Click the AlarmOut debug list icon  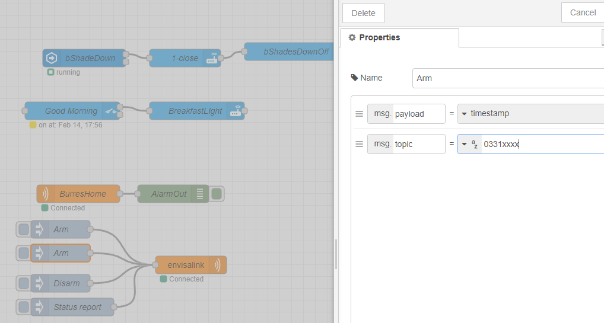click(x=200, y=194)
